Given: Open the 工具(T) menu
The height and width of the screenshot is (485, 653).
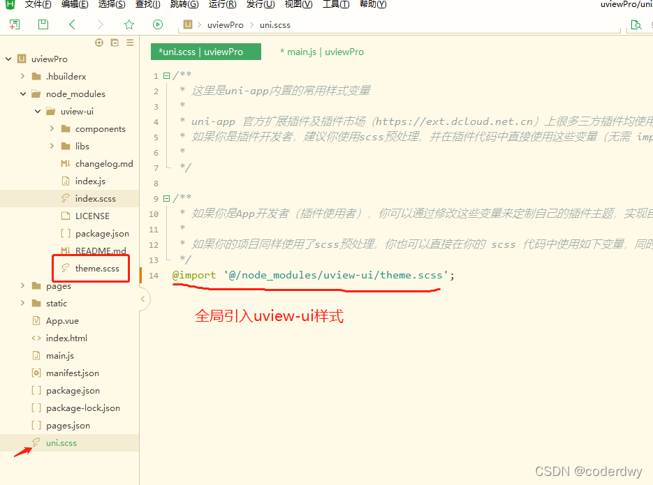Looking at the screenshot, I should point(336,5).
